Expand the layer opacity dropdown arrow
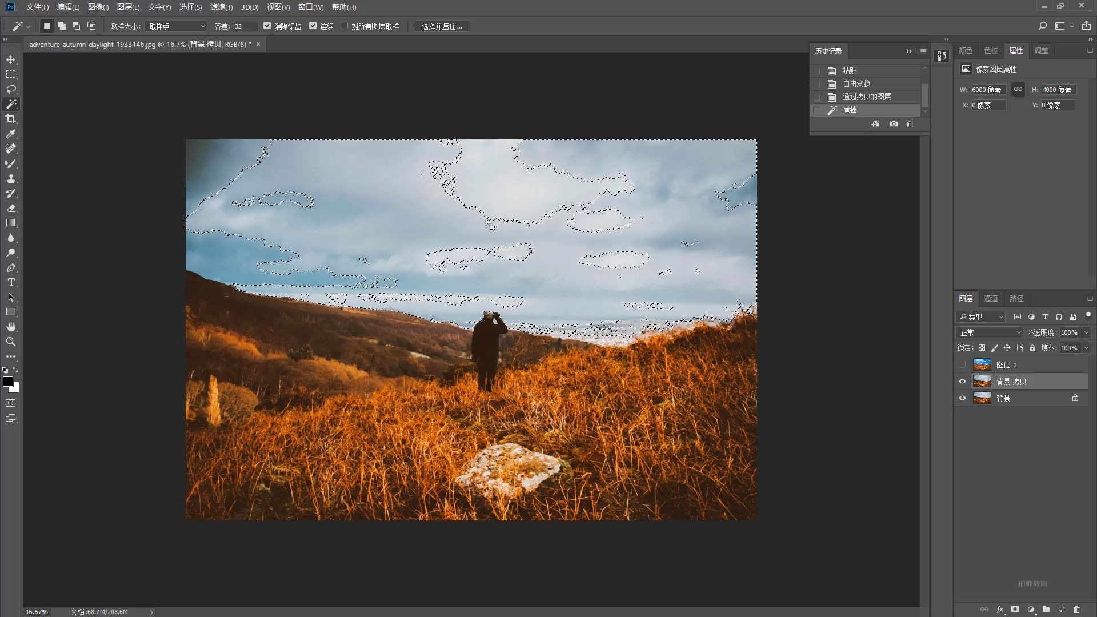Image resolution: width=1097 pixels, height=617 pixels. tap(1086, 332)
